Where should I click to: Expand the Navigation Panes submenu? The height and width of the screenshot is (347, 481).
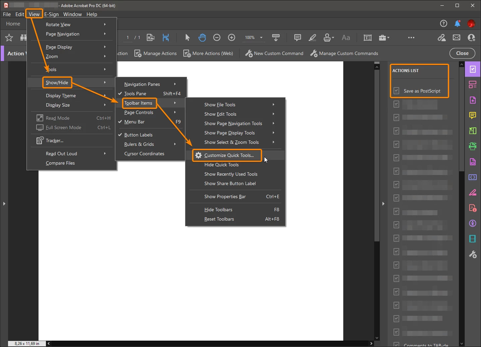(150, 84)
